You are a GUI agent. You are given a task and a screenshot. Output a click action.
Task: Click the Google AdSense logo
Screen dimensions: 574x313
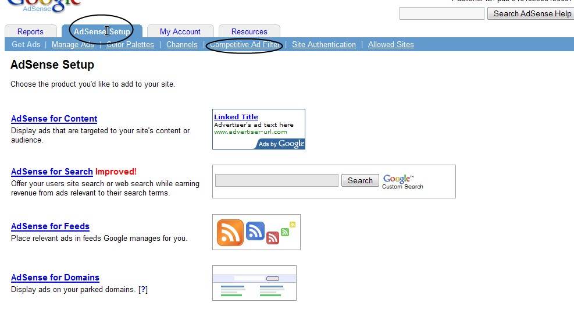(x=44, y=5)
